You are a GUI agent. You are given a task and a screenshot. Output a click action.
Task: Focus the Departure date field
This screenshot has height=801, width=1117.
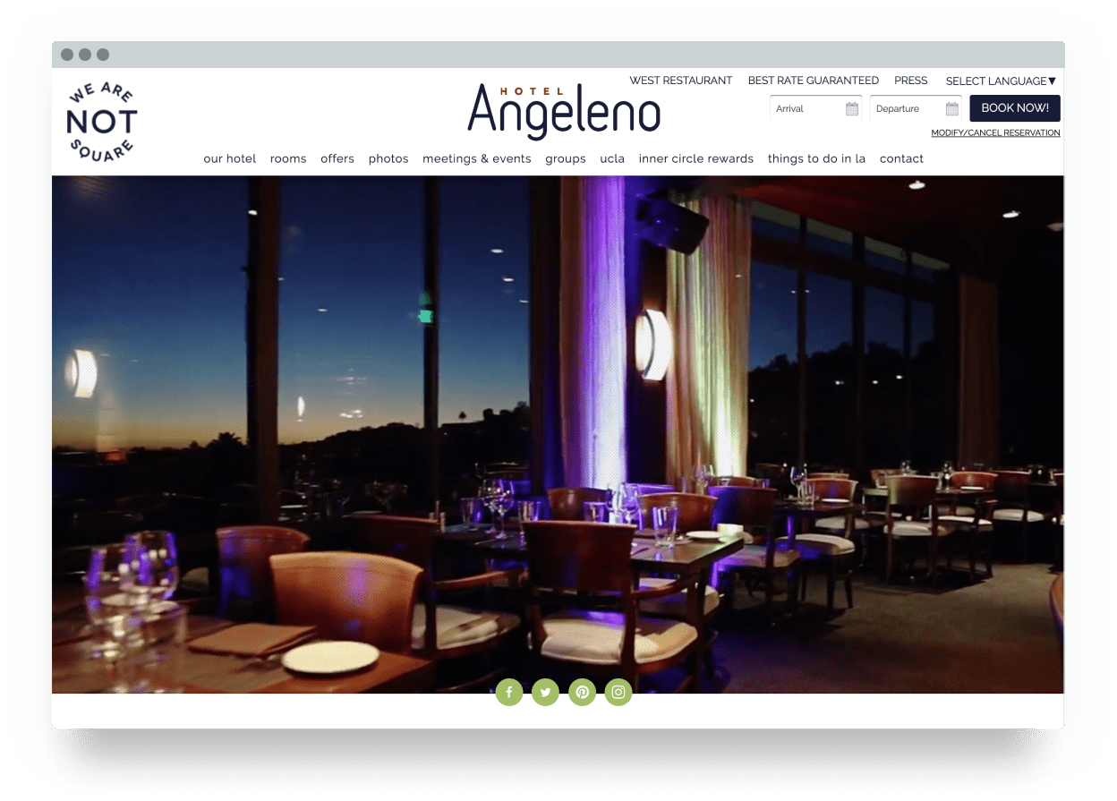coord(916,109)
